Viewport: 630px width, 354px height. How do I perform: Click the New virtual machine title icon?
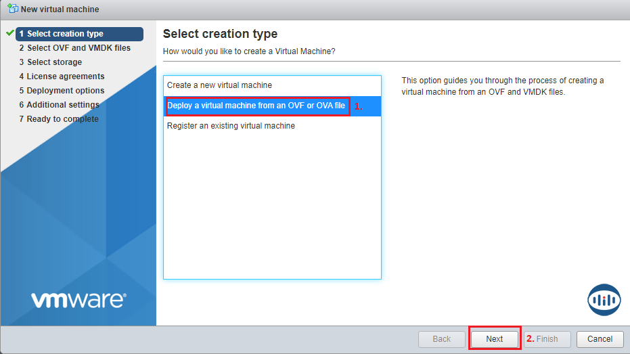12,9
